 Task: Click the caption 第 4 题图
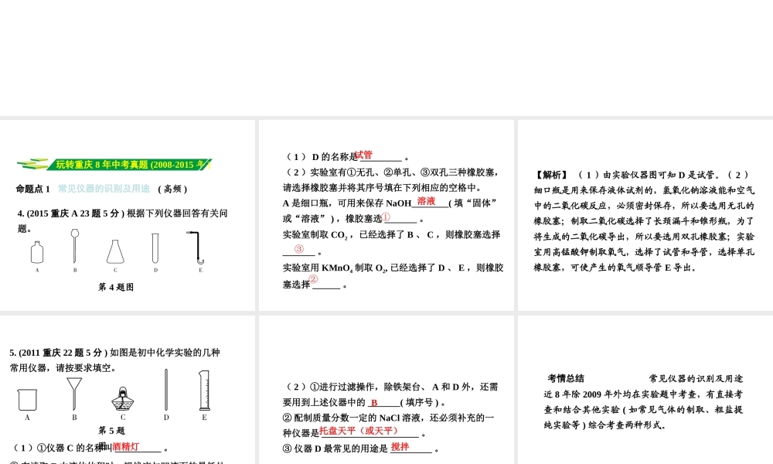[x=116, y=287]
